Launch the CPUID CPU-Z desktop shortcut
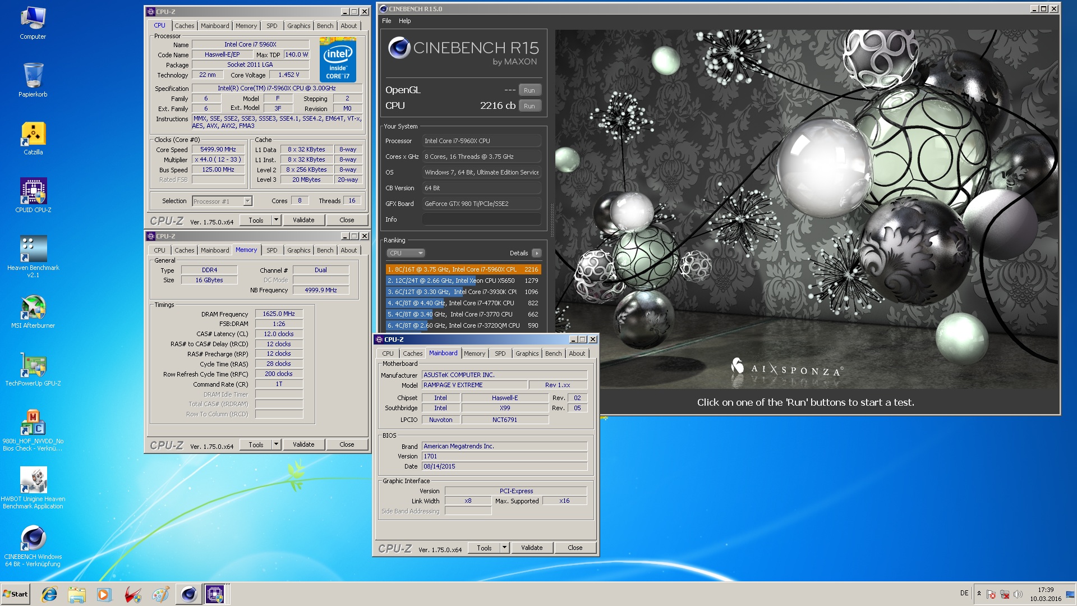This screenshot has width=1077, height=606. tap(33, 196)
